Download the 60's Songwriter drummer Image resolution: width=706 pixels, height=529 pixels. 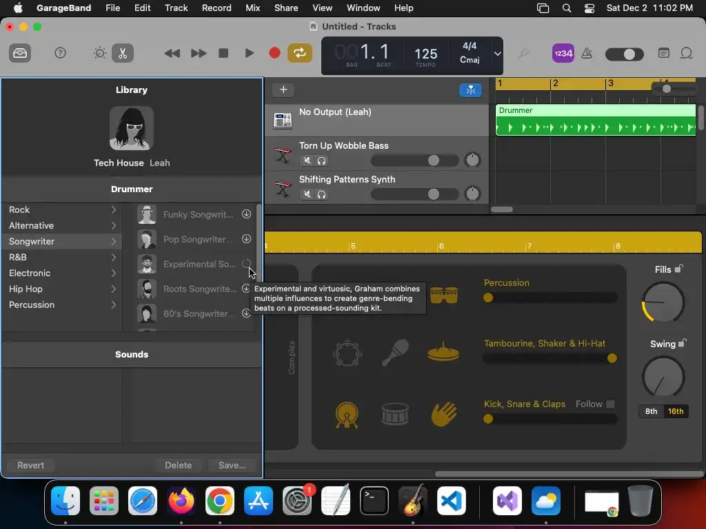point(246,313)
